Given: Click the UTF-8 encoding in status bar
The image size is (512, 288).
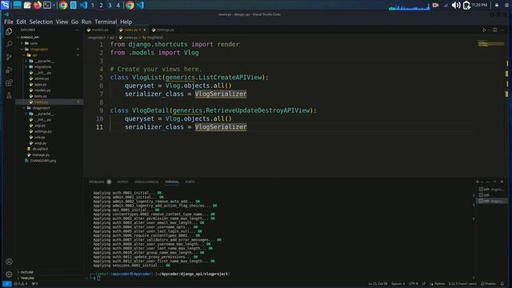Looking at the screenshot, I should coord(414,284).
